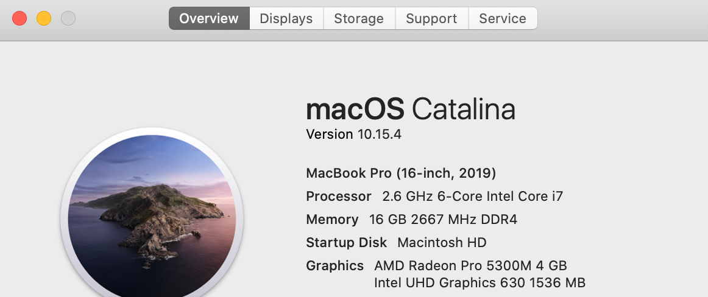Select the MacBook Pro (16-inch, 2019) text

coord(401,173)
